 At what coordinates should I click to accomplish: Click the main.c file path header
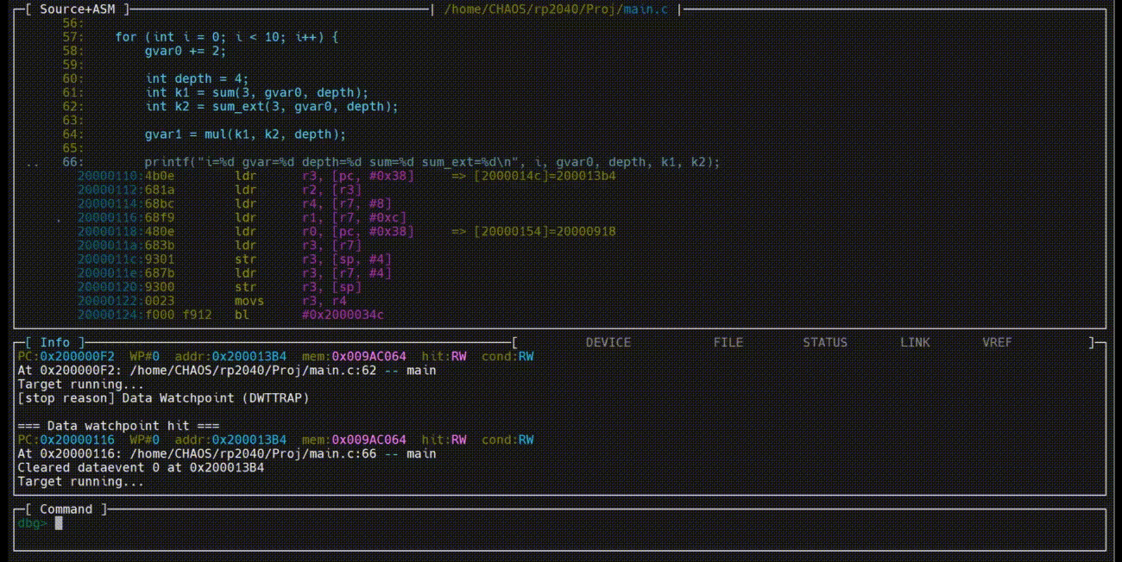pyautogui.click(x=555, y=9)
